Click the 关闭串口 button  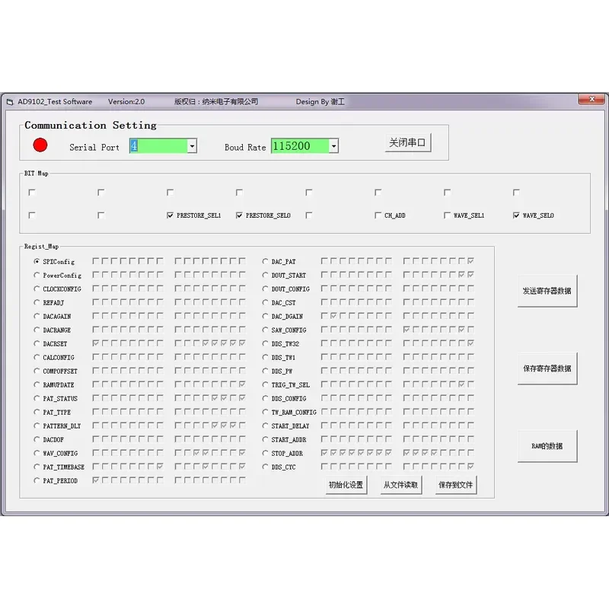408,142
